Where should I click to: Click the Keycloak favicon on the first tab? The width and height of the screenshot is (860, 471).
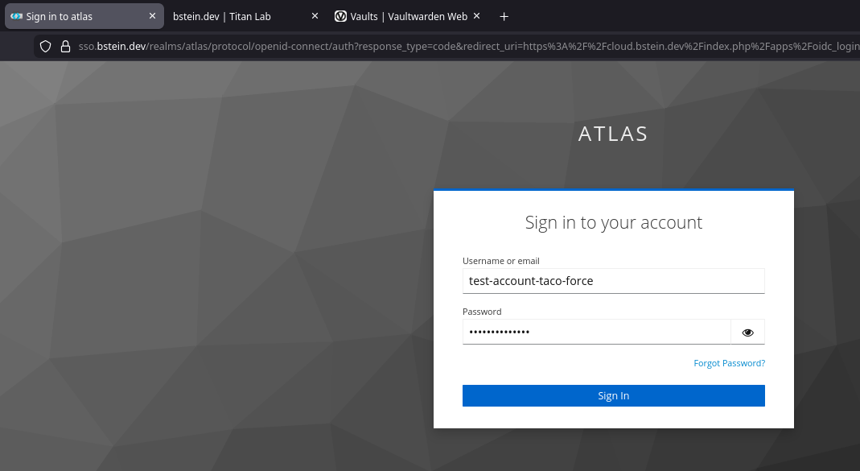pyautogui.click(x=16, y=16)
